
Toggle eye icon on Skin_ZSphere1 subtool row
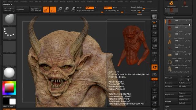point(190,34)
